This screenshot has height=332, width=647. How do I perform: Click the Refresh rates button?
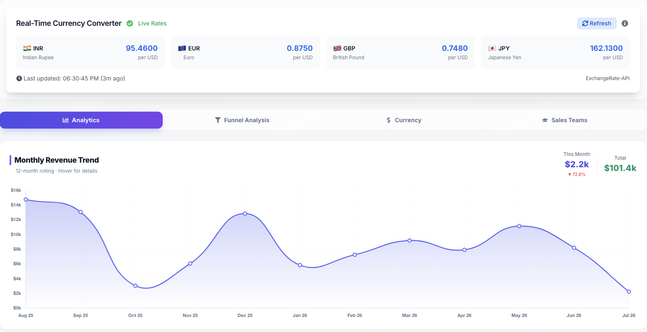(x=596, y=23)
